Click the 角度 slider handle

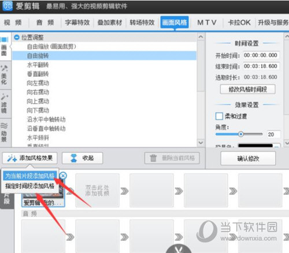pos(240,134)
